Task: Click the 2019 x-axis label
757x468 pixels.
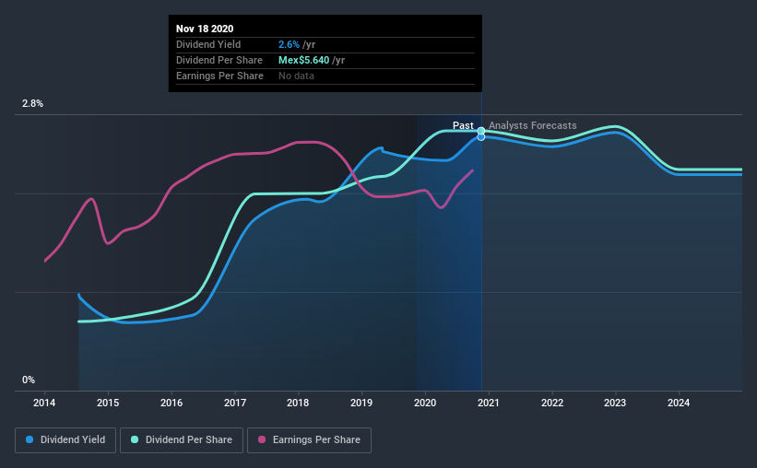Action: (361, 403)
